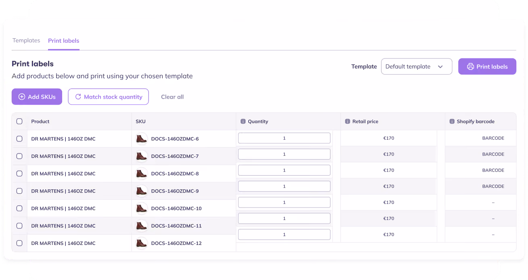
Task: Click the purple Print labels button
Action: tap(487, 66)
